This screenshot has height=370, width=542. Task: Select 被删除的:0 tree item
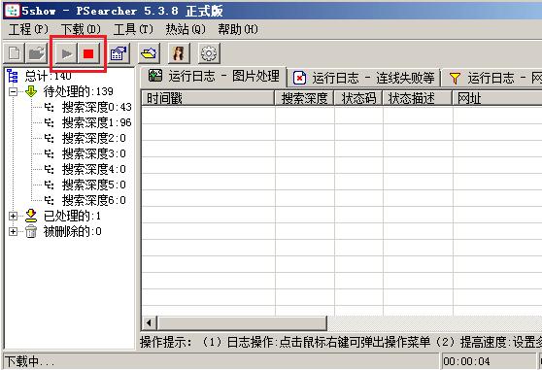pos(72,231)
